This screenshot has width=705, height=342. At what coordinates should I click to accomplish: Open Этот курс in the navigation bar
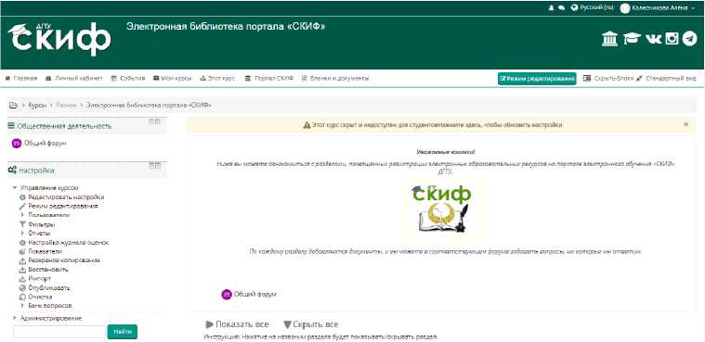(217, 78)
